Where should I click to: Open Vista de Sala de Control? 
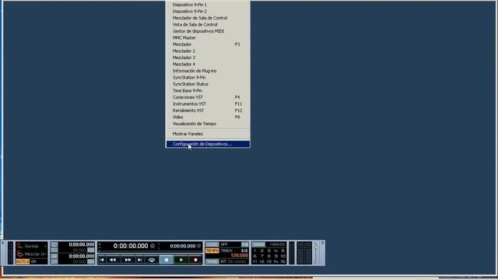[208, 24]
